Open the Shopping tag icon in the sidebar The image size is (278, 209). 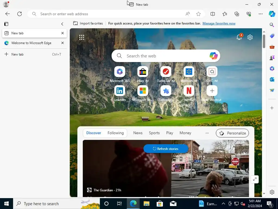click(x=272, y=36)
